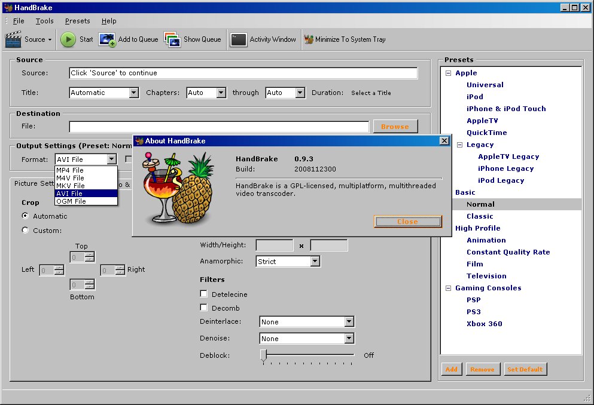The height and width of the screenshot is (405, 594).
Task: Click the About HandBrake dialog title icon
Action: pyautogui.click(x=139, y=141)
